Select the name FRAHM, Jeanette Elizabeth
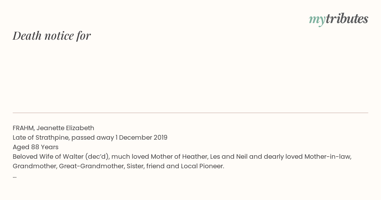Image resolution: width=381 pixels, height=200 pixels. (x=53, y=128)
